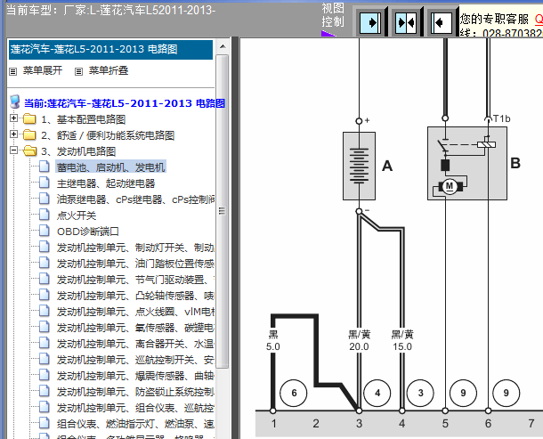Viewport: 543px width, 439px height.
Task: Click the 视图控制 label
Action: point(333,15)
